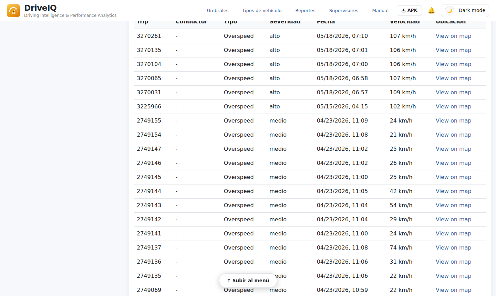This screenshot has height=296, width=496.
Task: Click the 102 km/h speed value
Action: click(x=403, y=107)
